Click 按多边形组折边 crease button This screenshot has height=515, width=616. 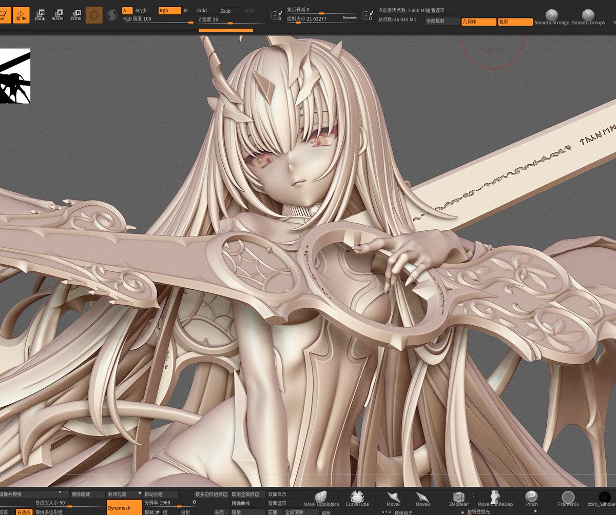pyautogui.click(x=211, y=494)
